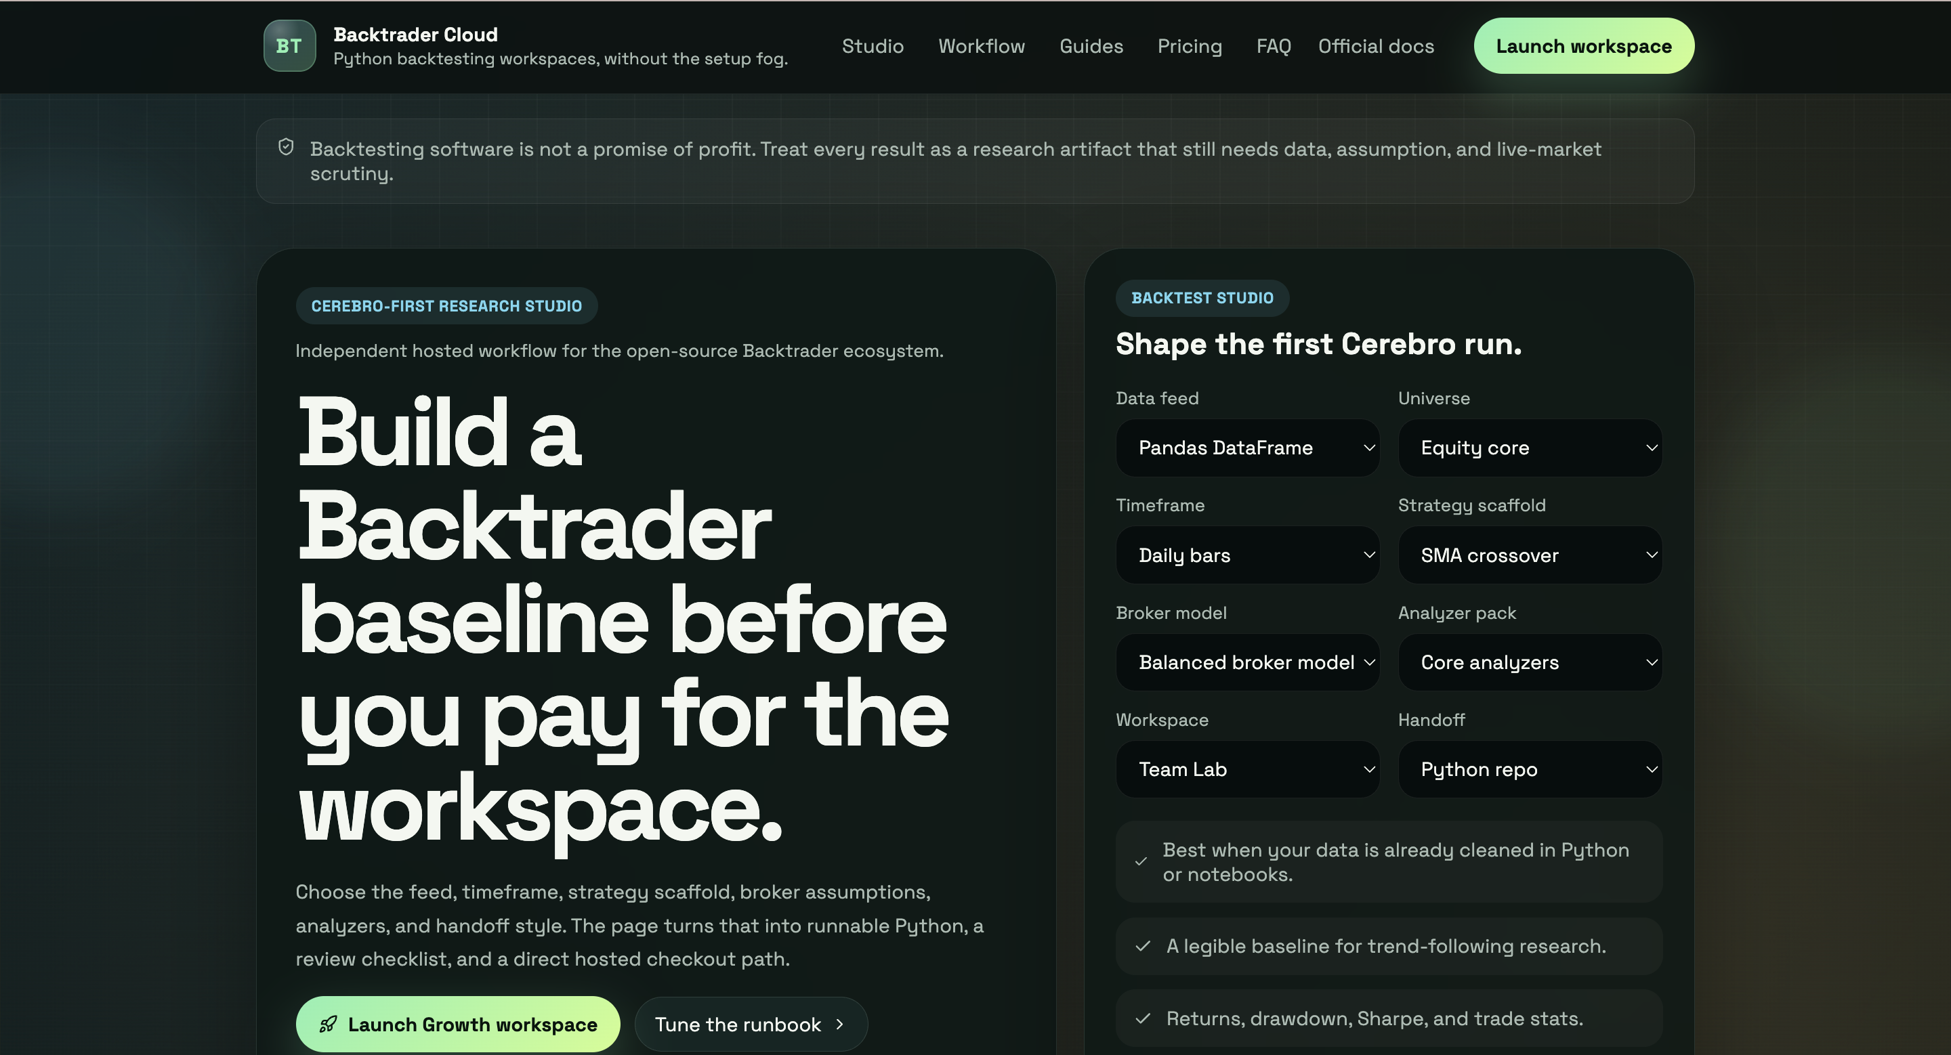Viewport: 1951px width, 1055px height.
Task: Click the arrow icon on Tune the runbook
Action: [839, 1024]
